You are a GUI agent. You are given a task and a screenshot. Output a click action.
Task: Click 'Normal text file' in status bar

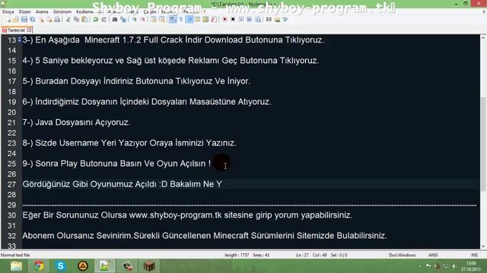coord(15,255)
